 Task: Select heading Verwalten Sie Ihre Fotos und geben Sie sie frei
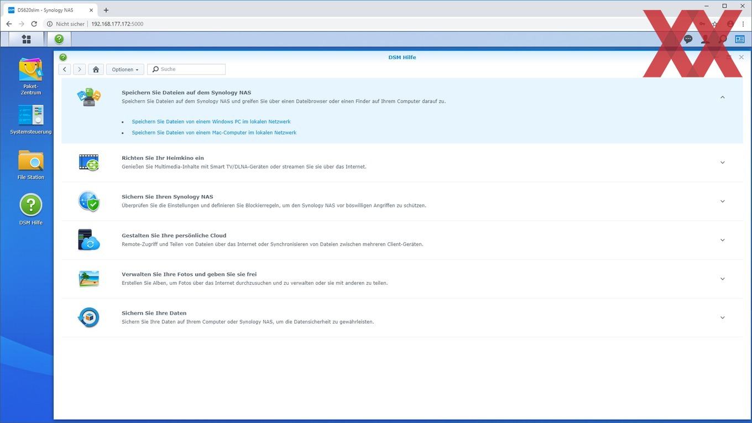pyautogui.click(x=189, y=274)
